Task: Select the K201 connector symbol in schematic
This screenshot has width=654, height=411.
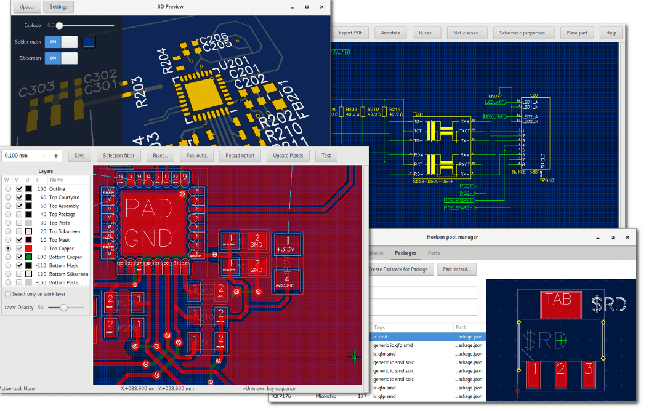Action: point(536,134)
